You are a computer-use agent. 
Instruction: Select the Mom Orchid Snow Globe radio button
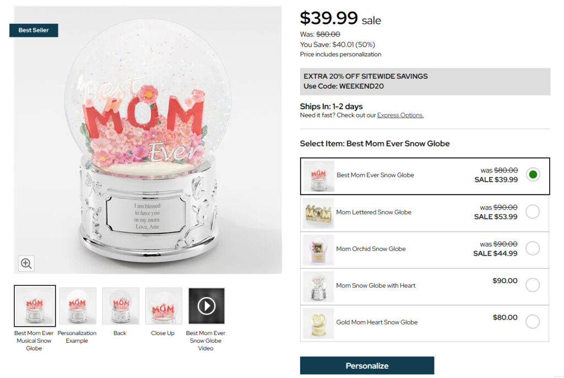pyautogui.click(x=533, y=249)
